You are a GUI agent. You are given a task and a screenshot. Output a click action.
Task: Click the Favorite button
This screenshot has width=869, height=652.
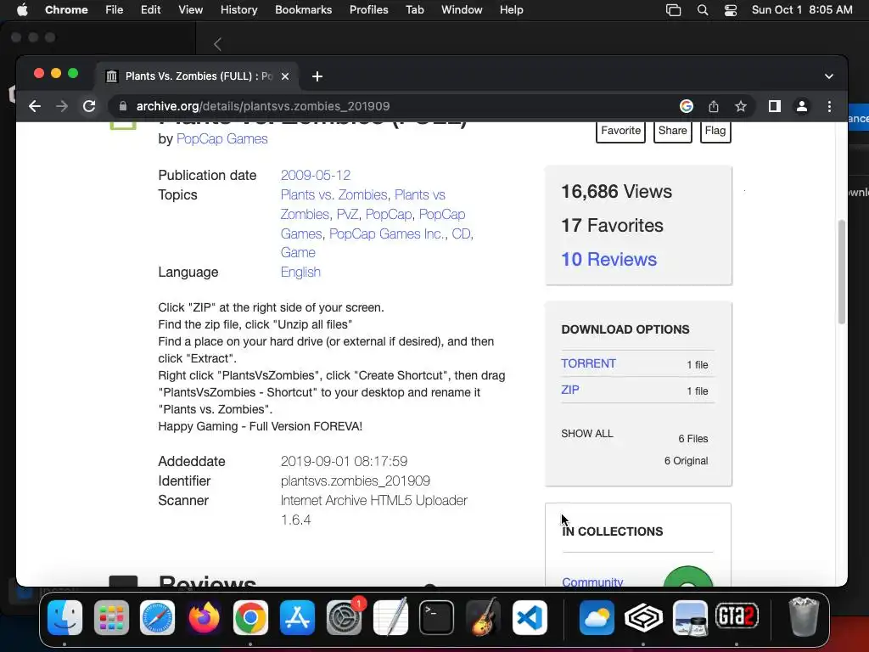pos(620,131)
